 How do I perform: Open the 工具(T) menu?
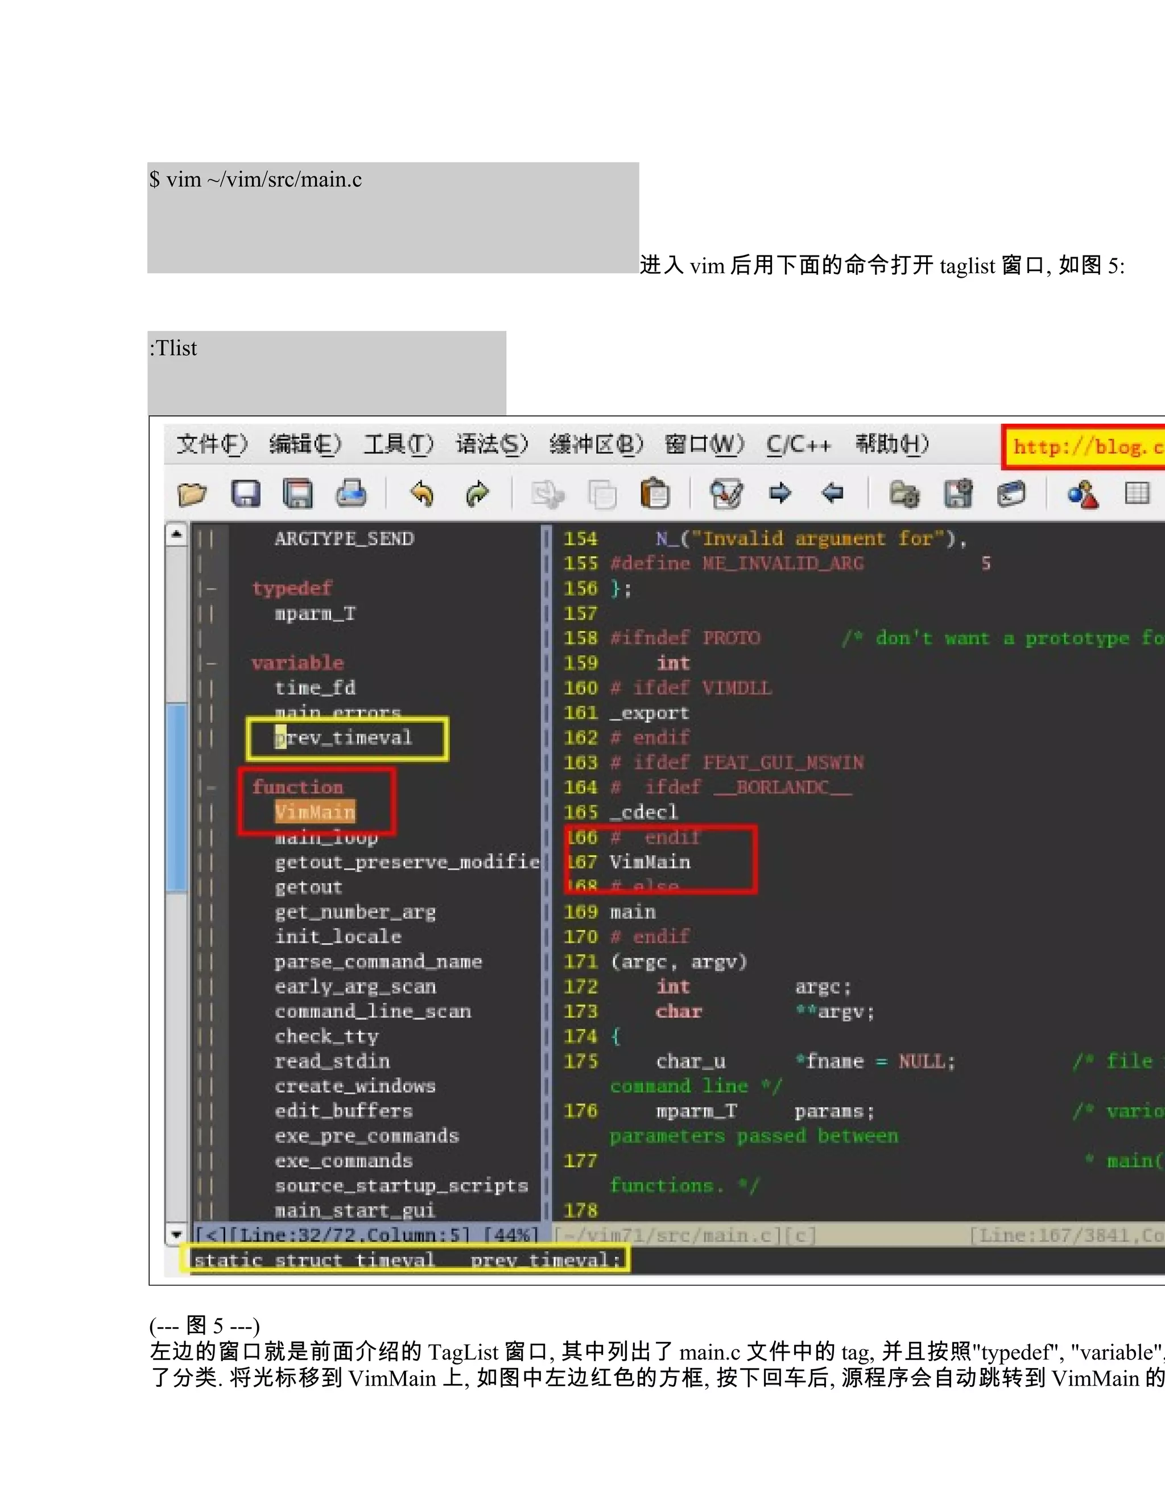coord(398,444)
